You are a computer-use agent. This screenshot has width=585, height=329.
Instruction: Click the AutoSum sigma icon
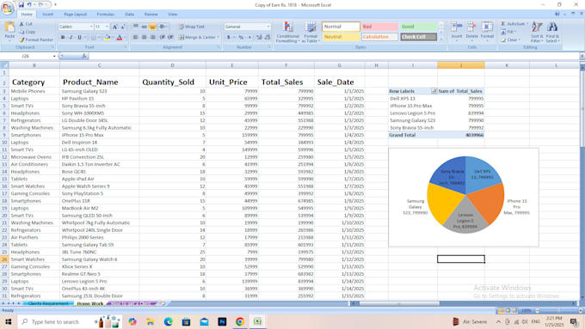tap(503, 24)
